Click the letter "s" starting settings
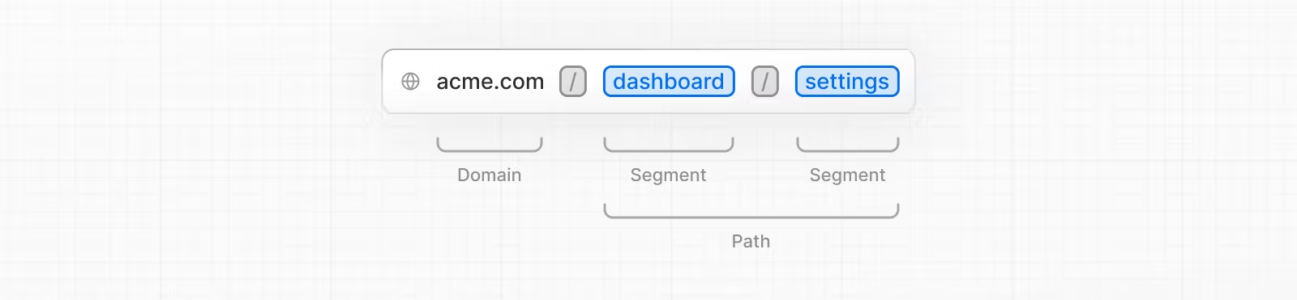The width and height of the screenshot is (1297, 300). point(811,82)
